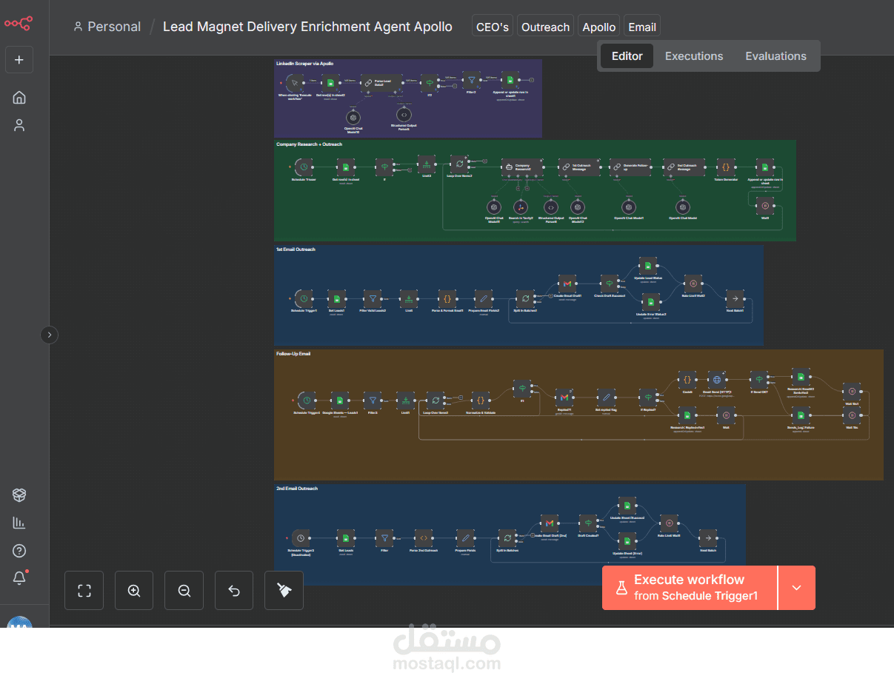Click the plus create-new button in sidebar
The width and height of the screenshot is (894, 687).
coord(19,60)
